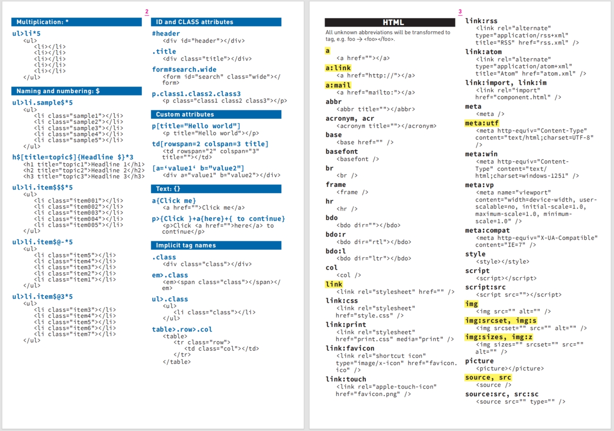Image resolution: width=614 pixels, height=431 pixels.
Task: Click the 'ul>li*5' abbreviation heading
Action: point(27,34)
